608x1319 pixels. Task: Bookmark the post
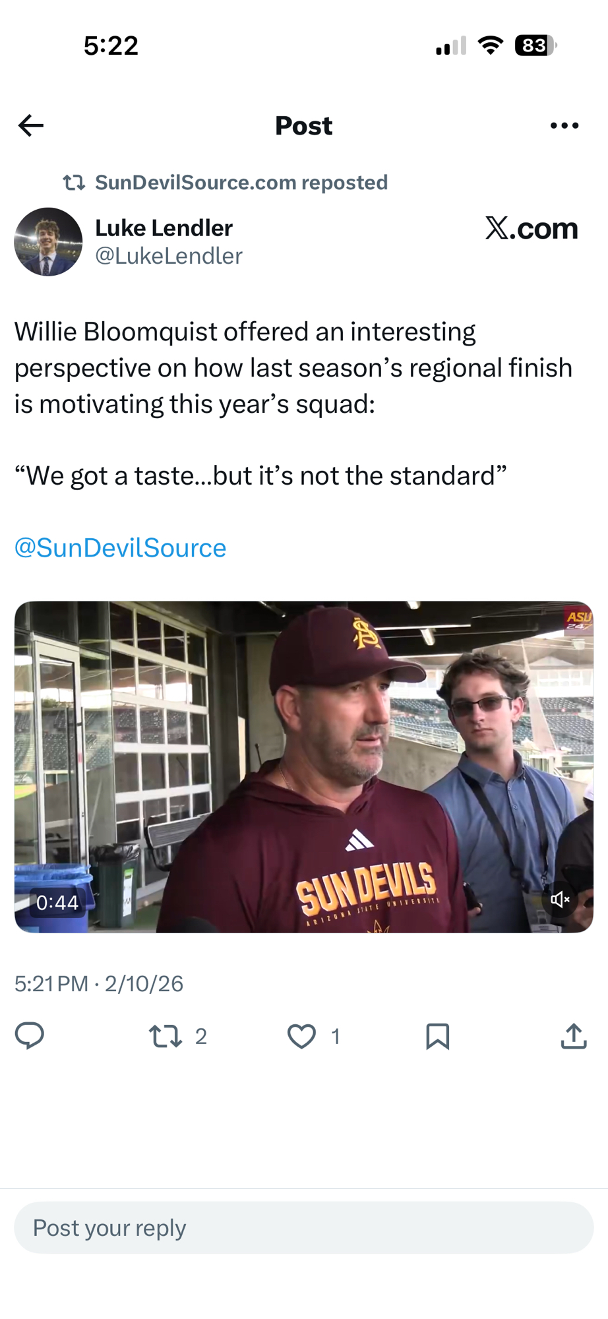click(437, 1036)
